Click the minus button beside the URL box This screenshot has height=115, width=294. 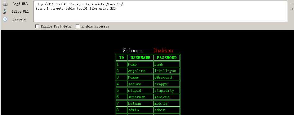coord(292,3)
